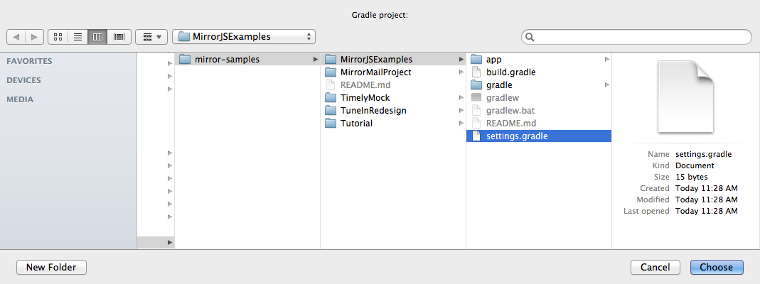760x284 pixels.
Task: Switch to list view mode
Action: click(x=77, y=36)
